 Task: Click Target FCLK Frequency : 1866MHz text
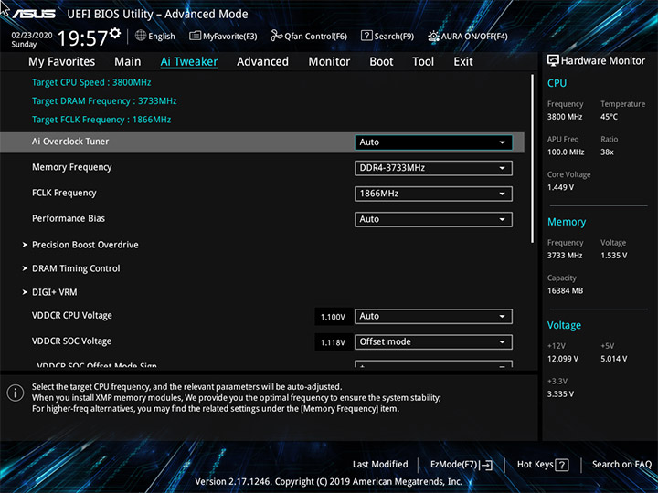pyautogui.click(x=101, y=120)
